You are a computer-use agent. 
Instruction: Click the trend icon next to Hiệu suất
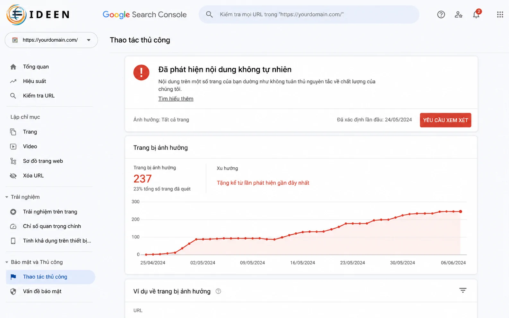tap(13, 81)
